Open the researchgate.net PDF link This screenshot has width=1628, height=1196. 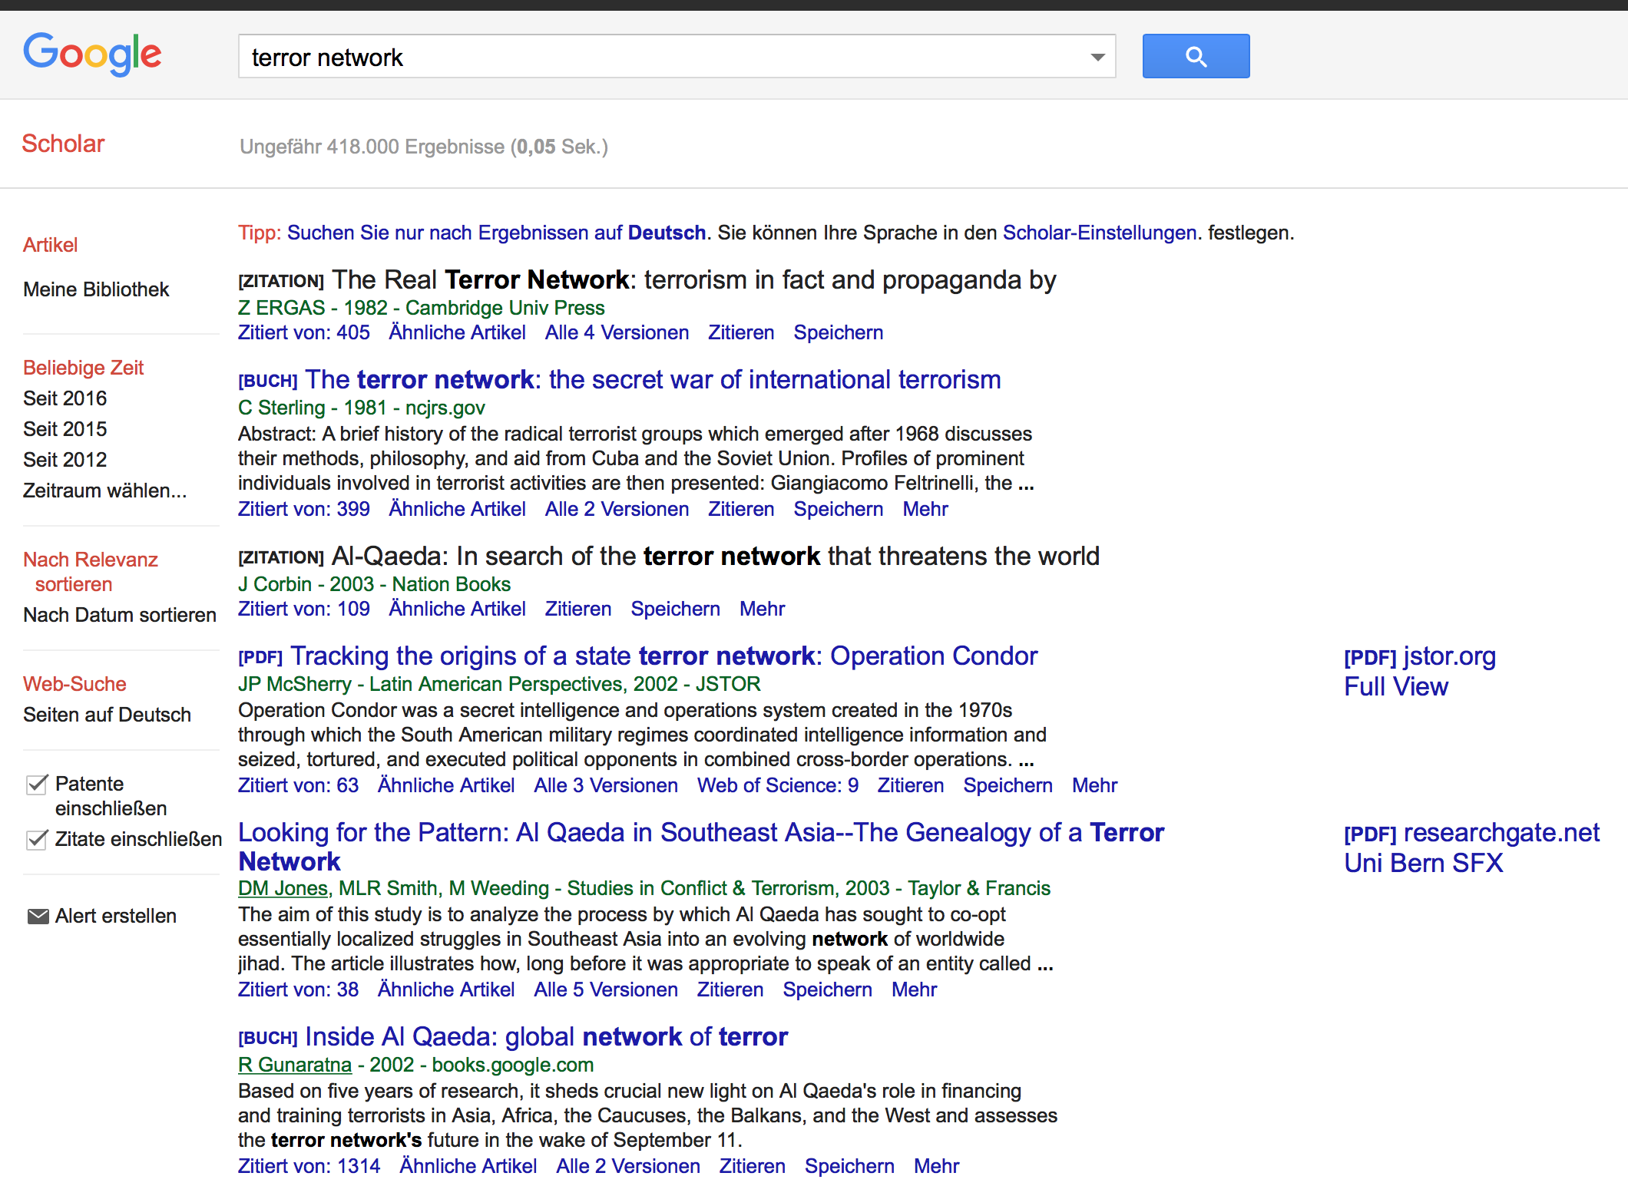pos(1471,833)
